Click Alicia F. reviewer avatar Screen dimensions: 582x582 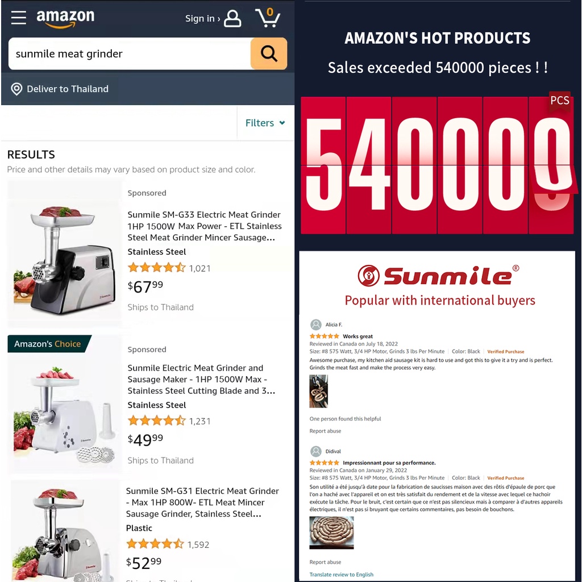tap(316, 325)
